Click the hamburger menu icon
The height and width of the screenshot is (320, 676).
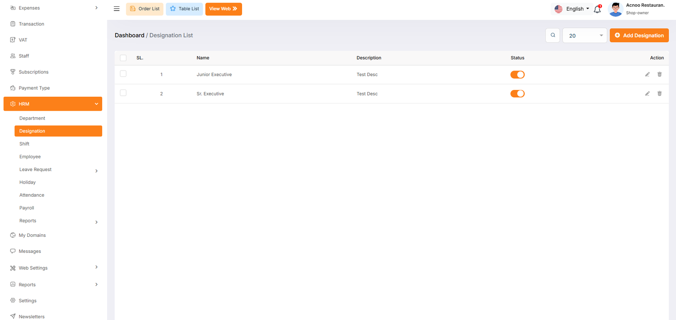pyautogui.click(x=117, y=9)
